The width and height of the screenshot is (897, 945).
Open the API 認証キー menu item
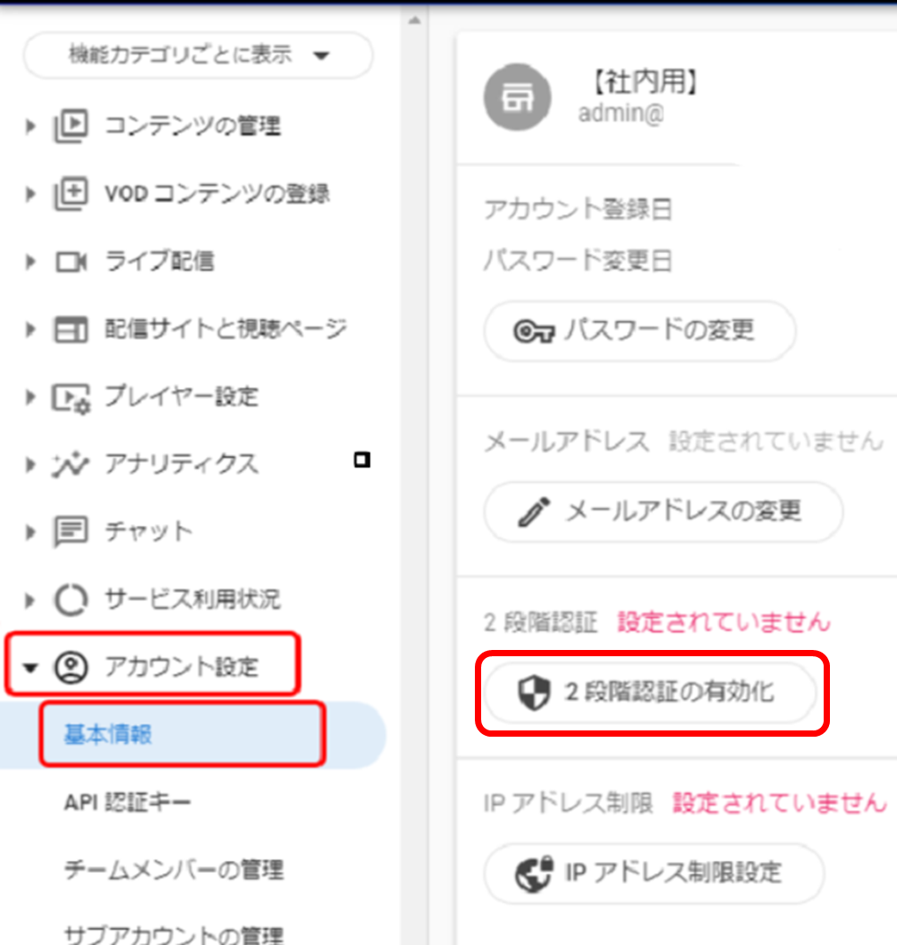coord(127,802)
